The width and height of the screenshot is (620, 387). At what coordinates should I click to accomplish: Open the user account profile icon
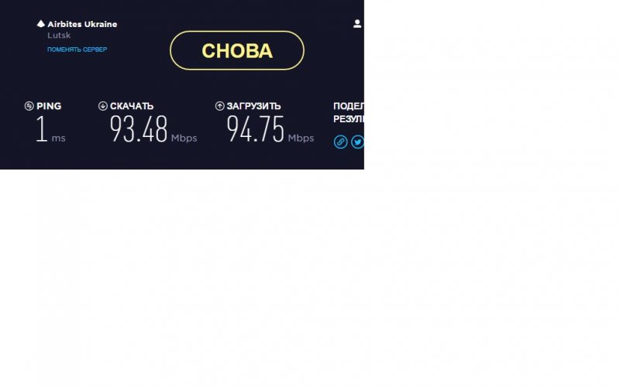[x=357, y=24]
